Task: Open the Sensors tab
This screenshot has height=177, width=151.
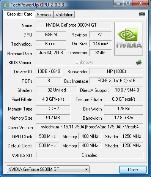Action: [x=44, y=15]
